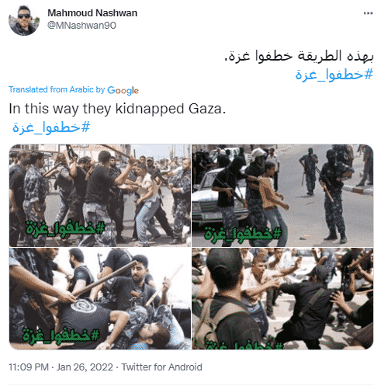Click the hashtag below the translated text
381x386 pixels.
(x=51, y=127)
